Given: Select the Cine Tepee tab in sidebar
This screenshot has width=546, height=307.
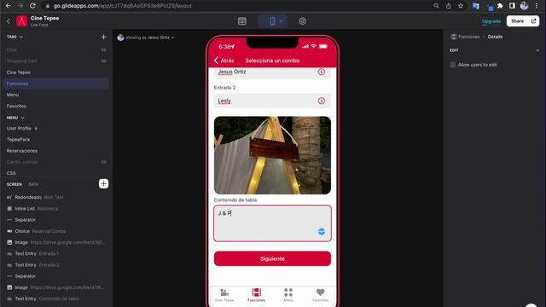Looking at the screenshot, I should pos(57,72).
